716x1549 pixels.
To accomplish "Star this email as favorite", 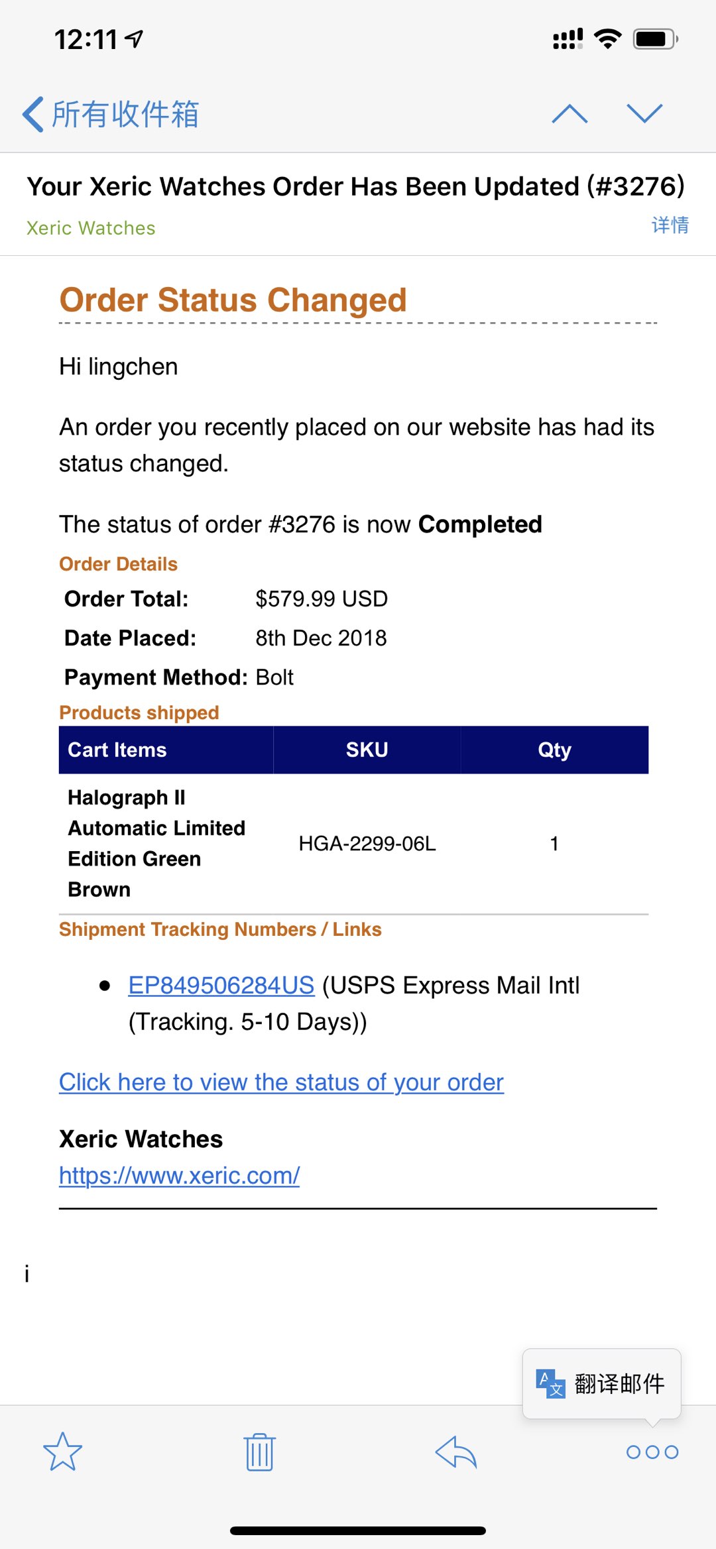I will point(62,1452).
